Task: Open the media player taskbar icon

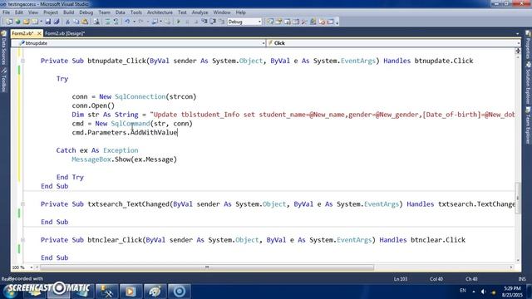Action: [x=131, y=292]
